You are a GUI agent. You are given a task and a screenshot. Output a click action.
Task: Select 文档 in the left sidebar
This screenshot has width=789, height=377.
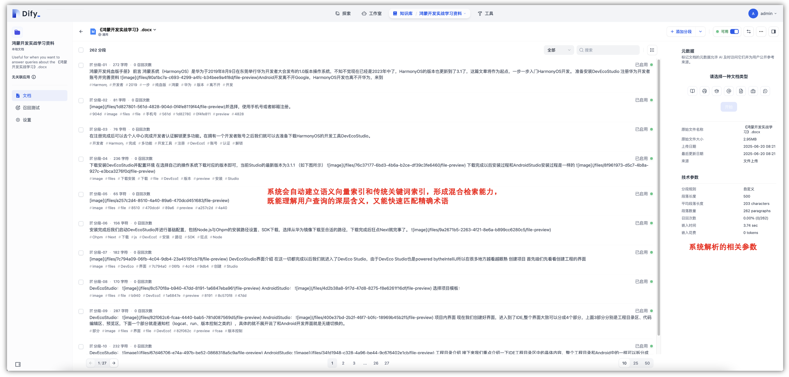tap(40, 96)
